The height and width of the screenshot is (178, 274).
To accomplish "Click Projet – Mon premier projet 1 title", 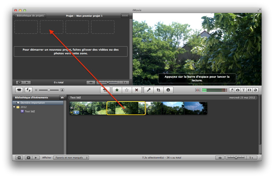I will click(84, 16).
